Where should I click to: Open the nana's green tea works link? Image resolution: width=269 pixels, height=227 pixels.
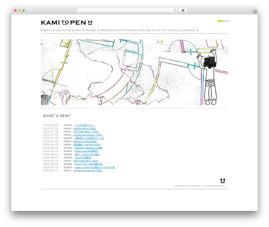[x=95, y=167]
